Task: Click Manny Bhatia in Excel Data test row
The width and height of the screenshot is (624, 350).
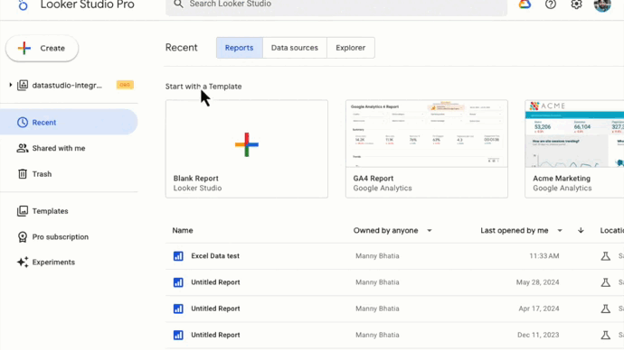Action: (377, 256)
